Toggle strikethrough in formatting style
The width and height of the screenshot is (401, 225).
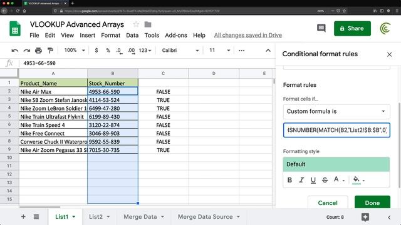(325, 180)
